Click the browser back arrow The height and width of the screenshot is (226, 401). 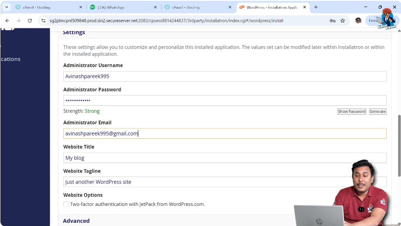[7, 21]
